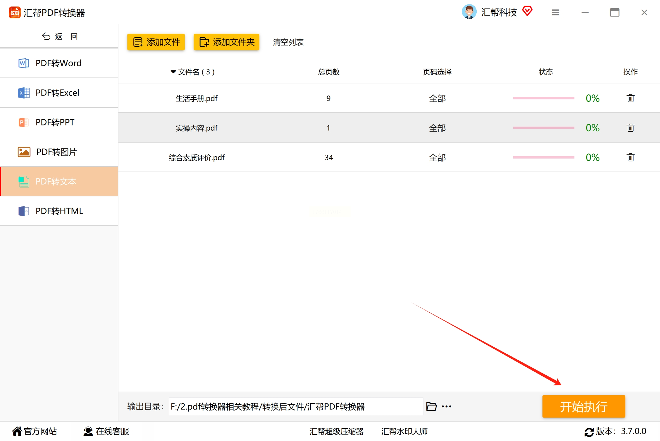
Task: Open output folder icon beside path field
Action: 431,406
